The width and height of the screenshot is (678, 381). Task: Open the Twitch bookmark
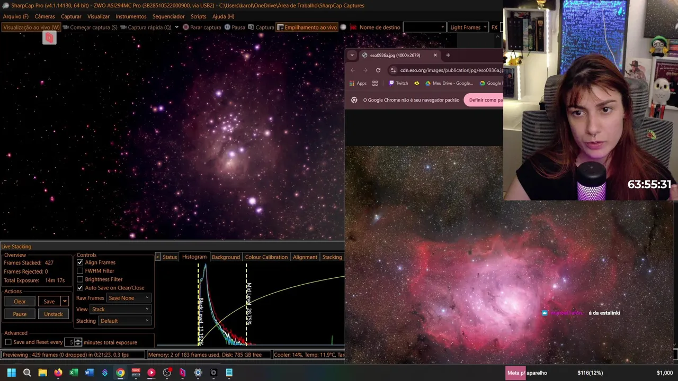pos(398,83)
